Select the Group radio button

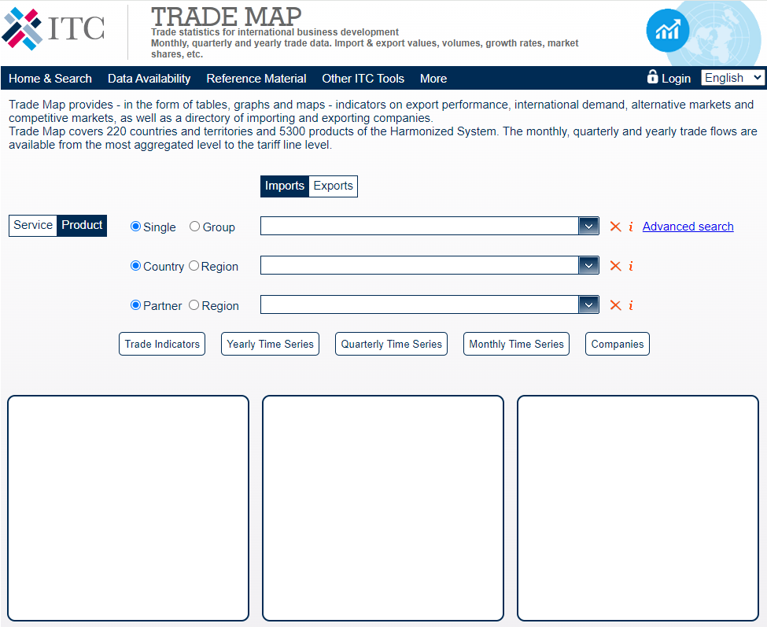[195, 227]
